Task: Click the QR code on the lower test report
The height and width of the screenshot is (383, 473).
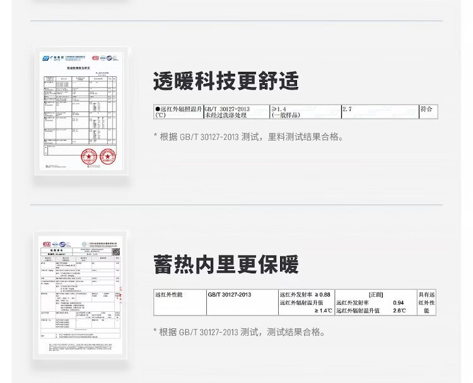Action: tap(115, 251)
